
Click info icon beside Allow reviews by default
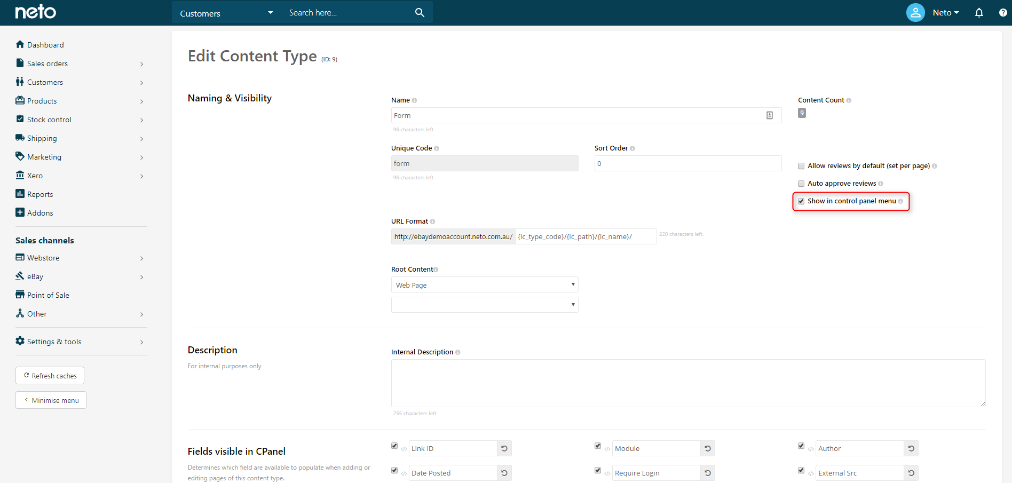pyautogui.click(x=935, y=166)
